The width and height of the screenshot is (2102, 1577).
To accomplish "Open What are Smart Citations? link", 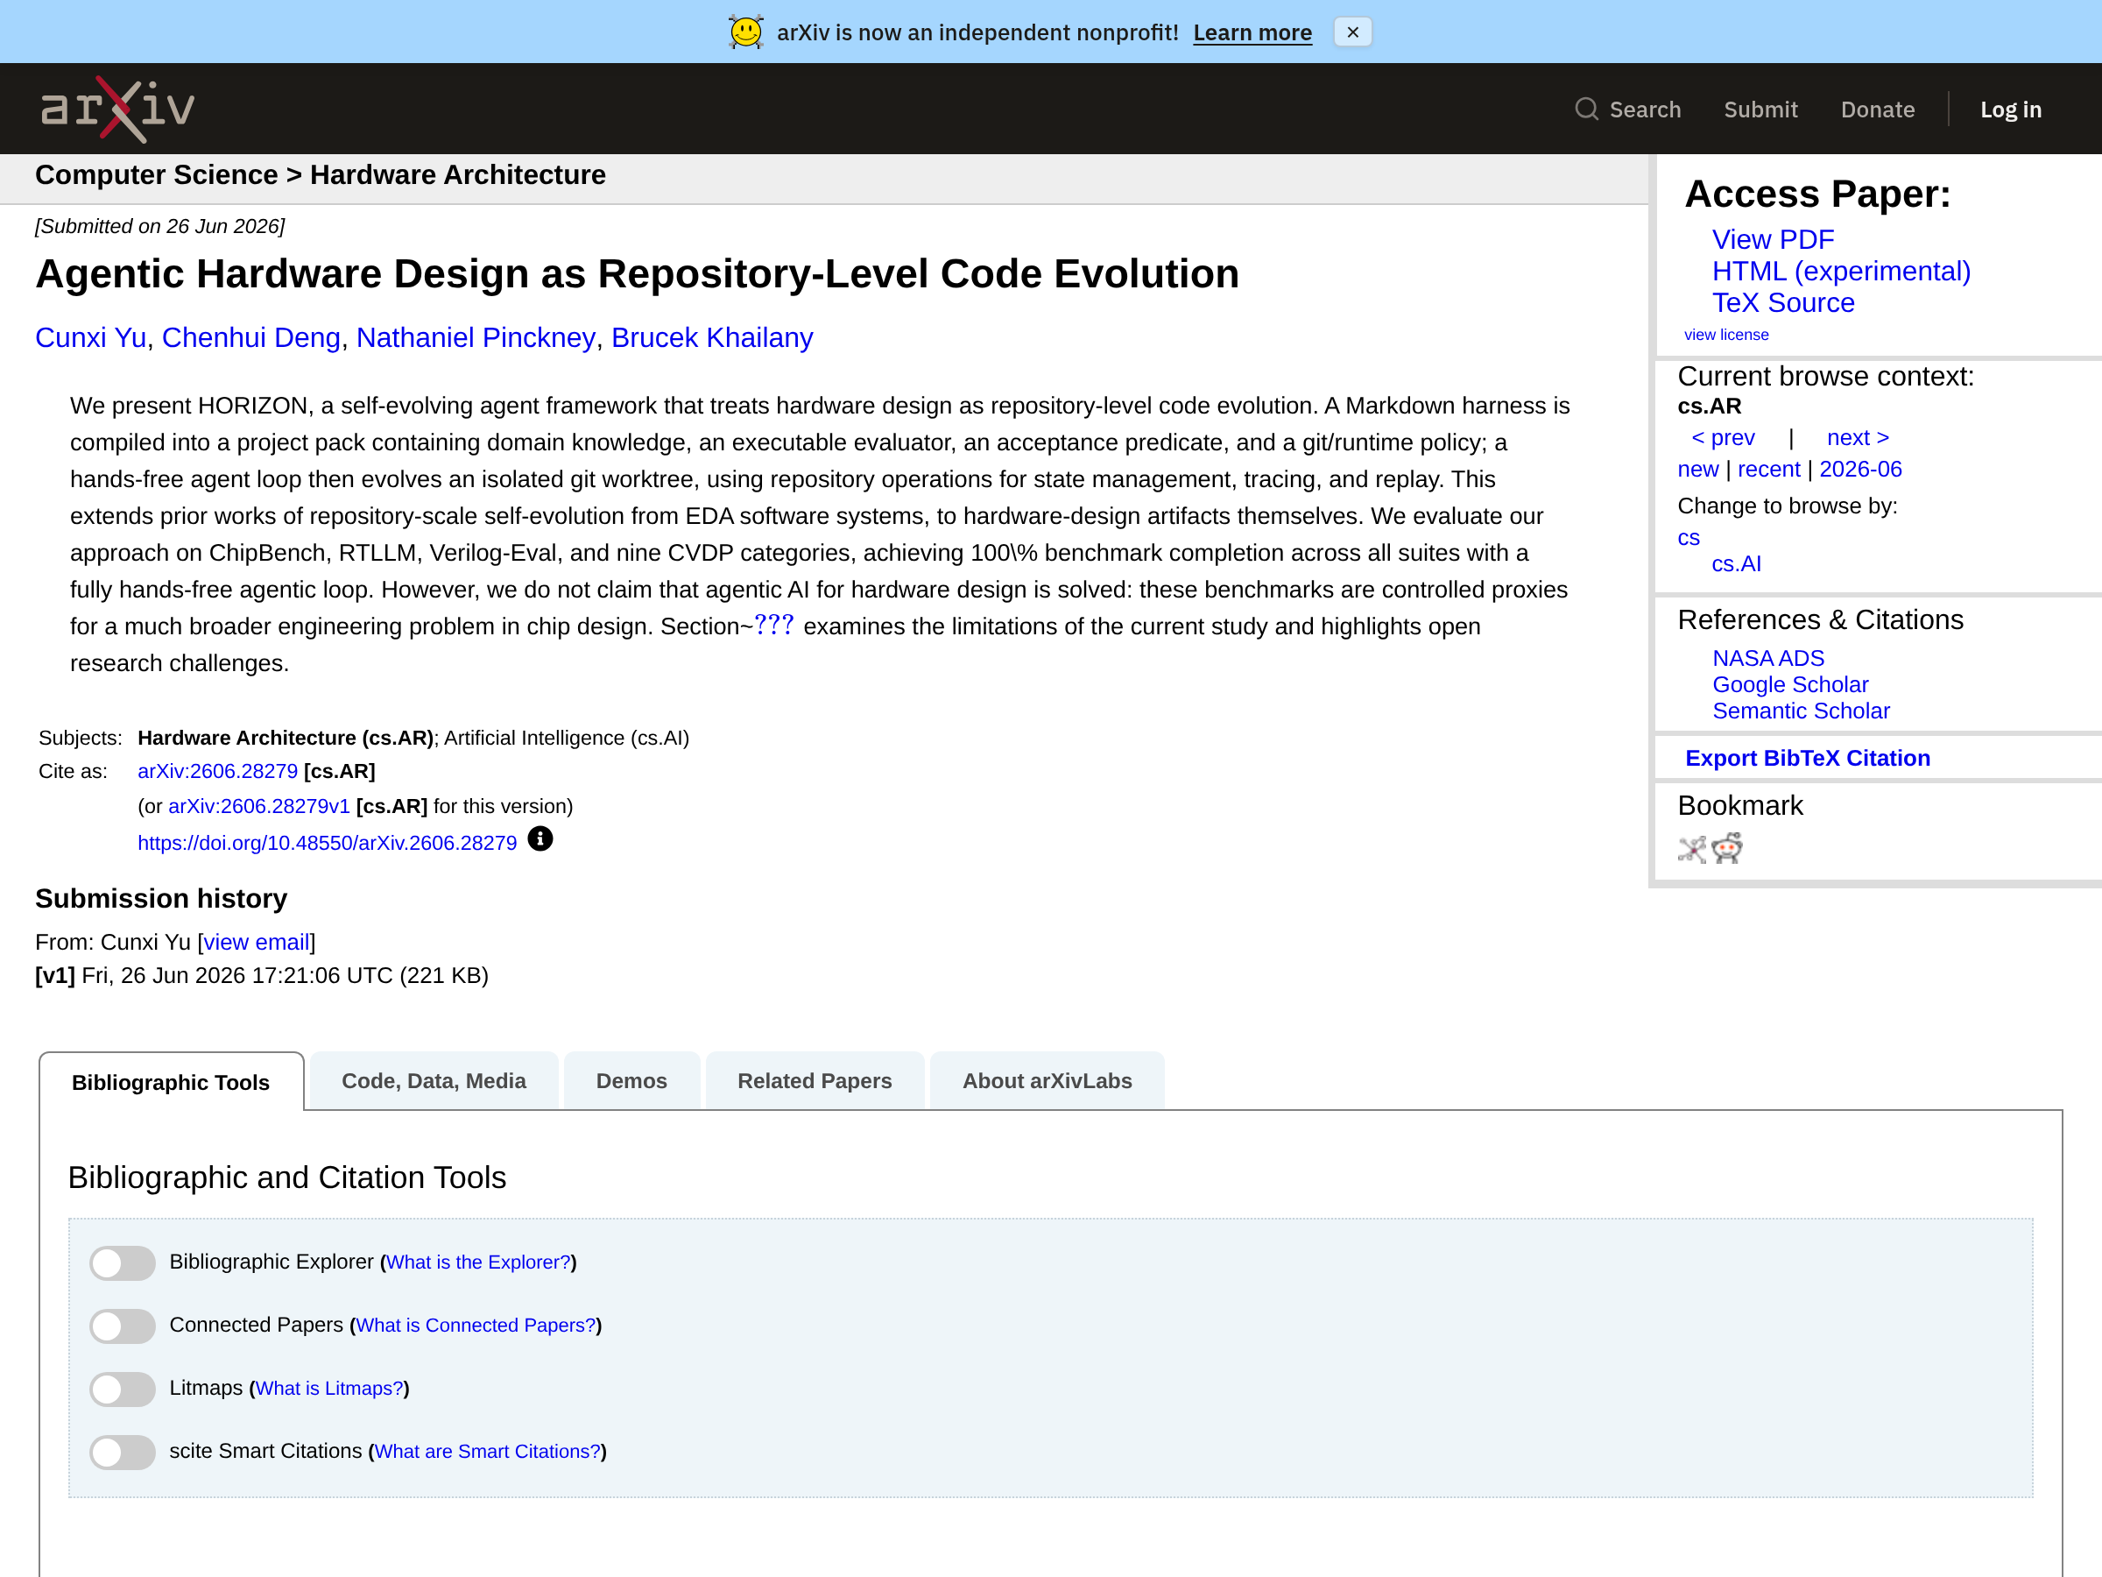I will pos(488,1452).
